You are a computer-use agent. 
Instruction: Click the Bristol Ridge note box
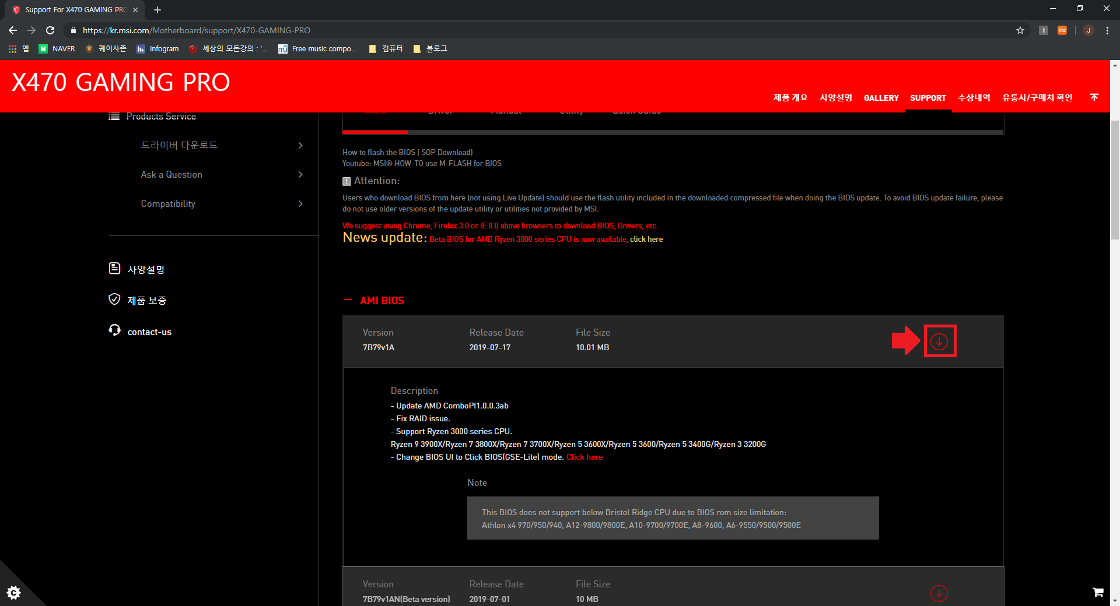673,518
